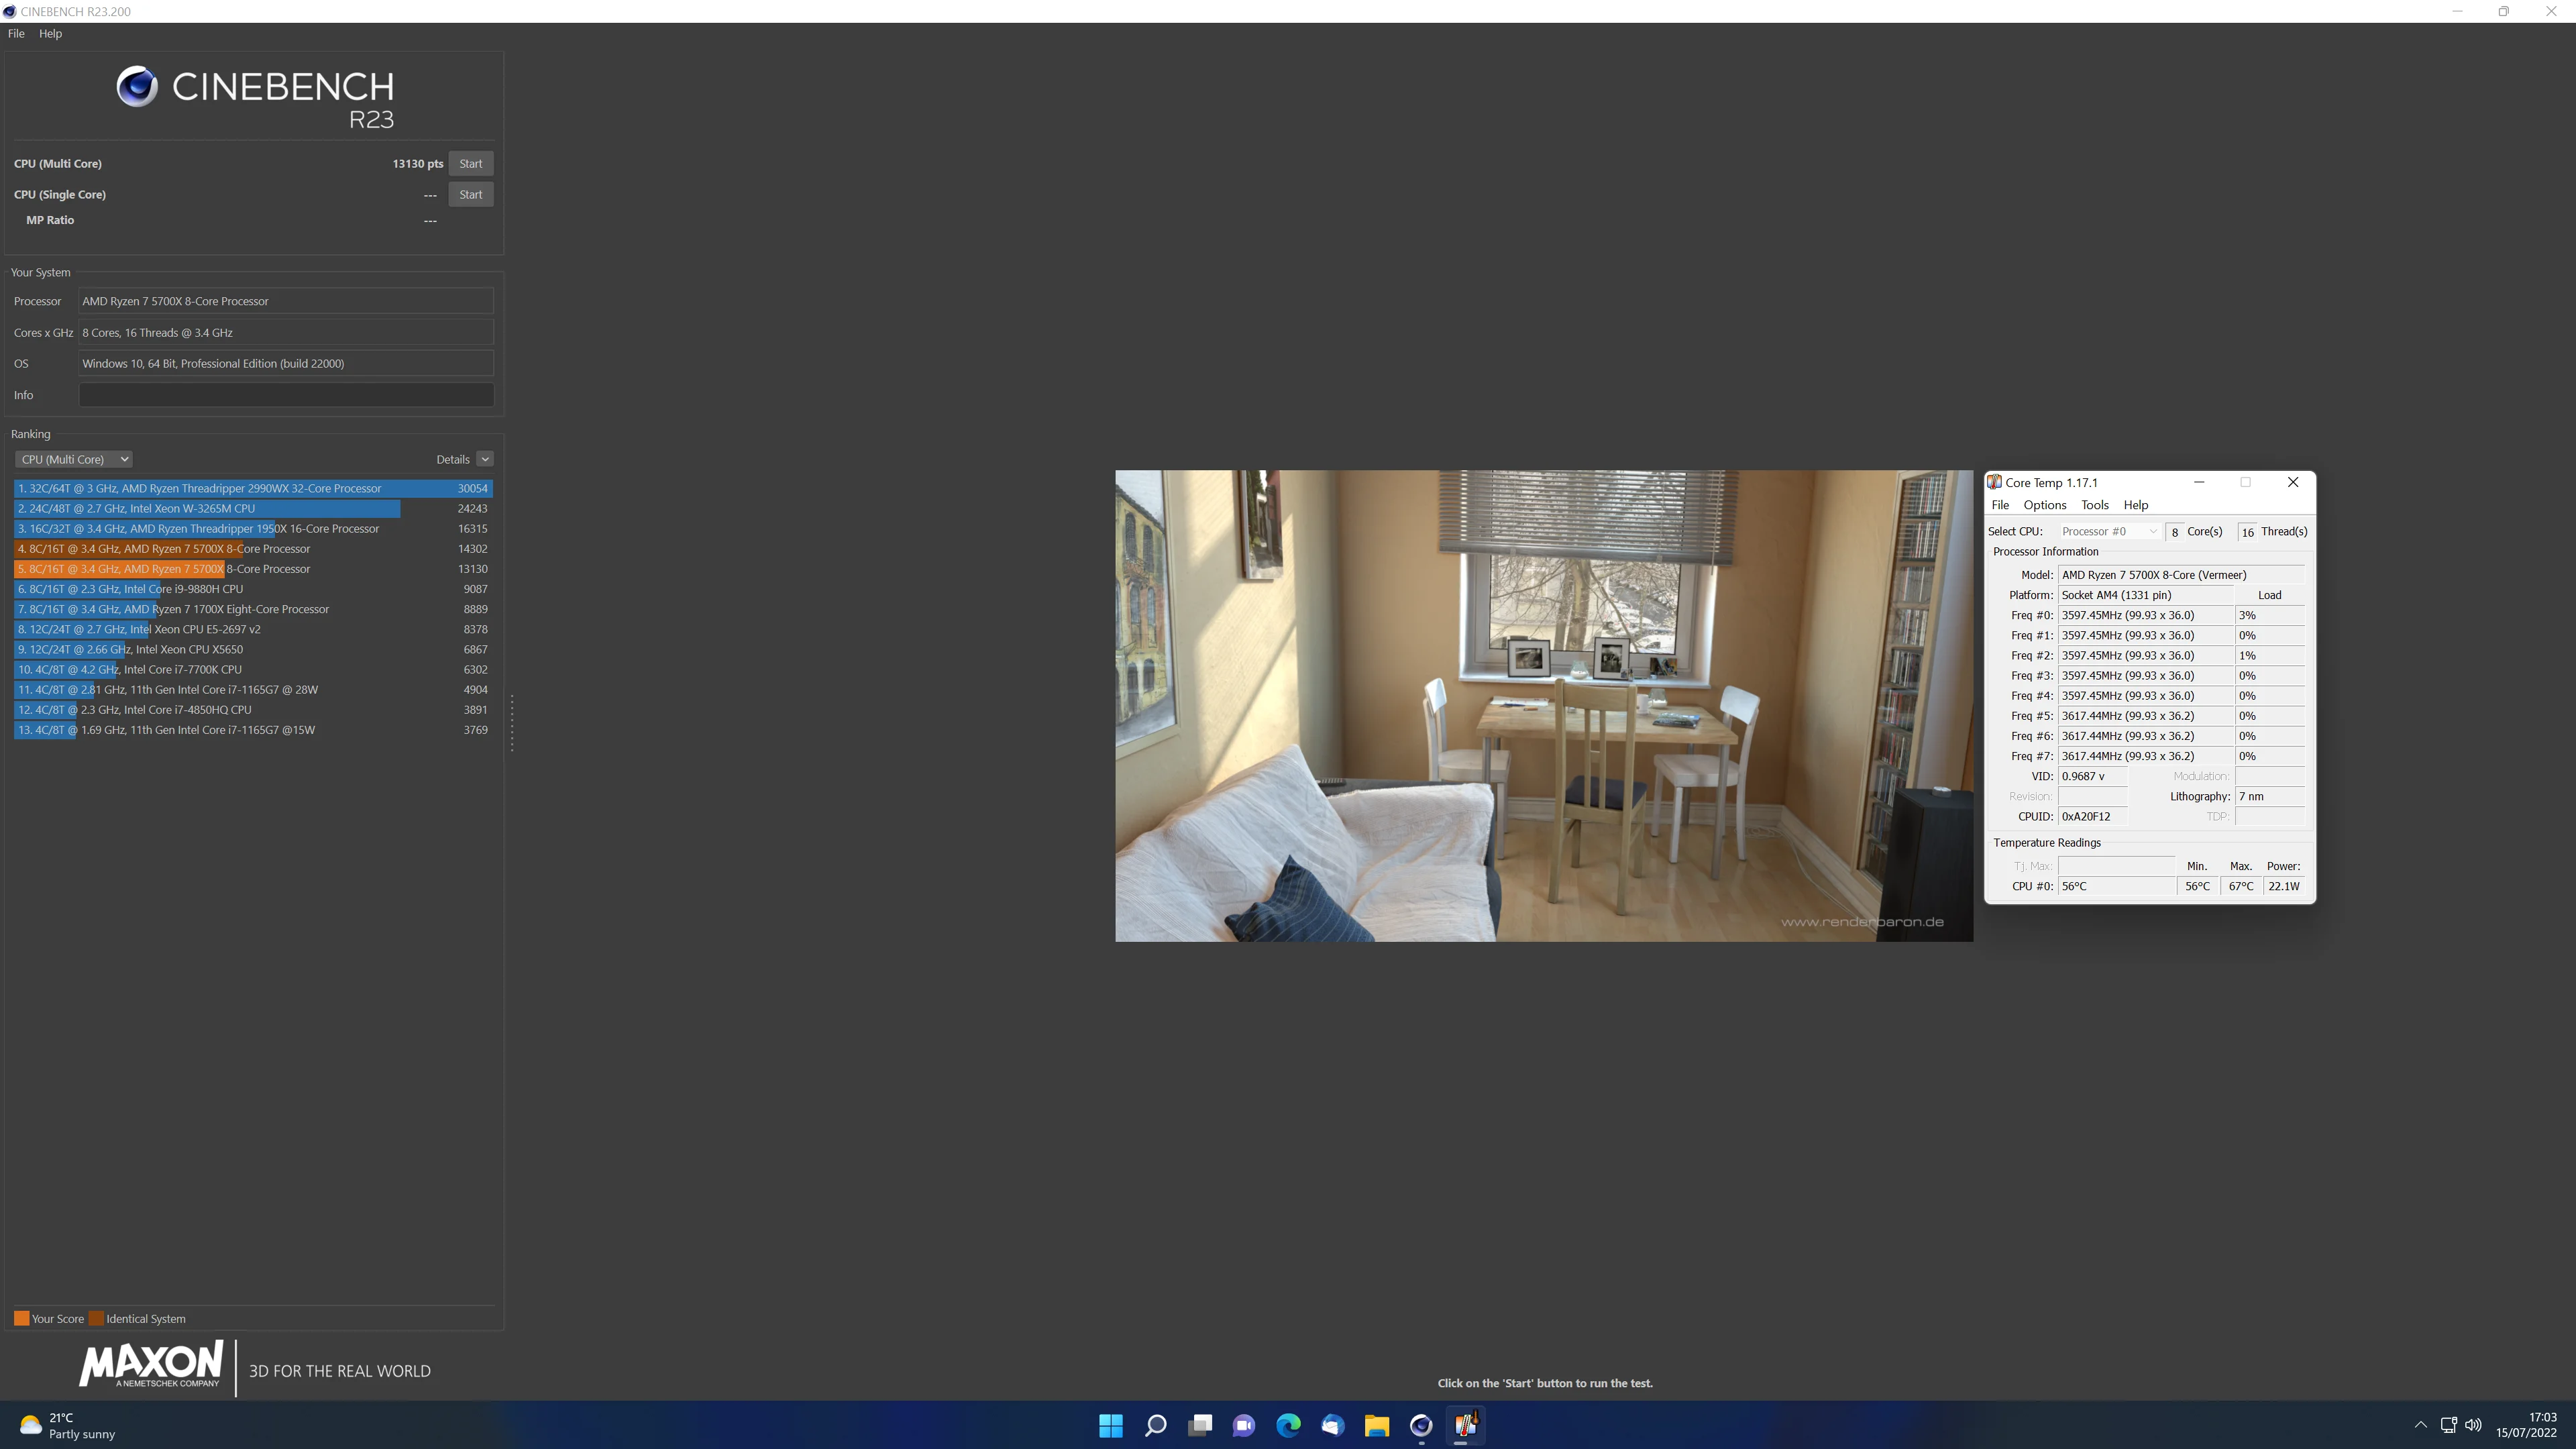
Task: Click the panel divider handle
Action: (x=512, y=723)
